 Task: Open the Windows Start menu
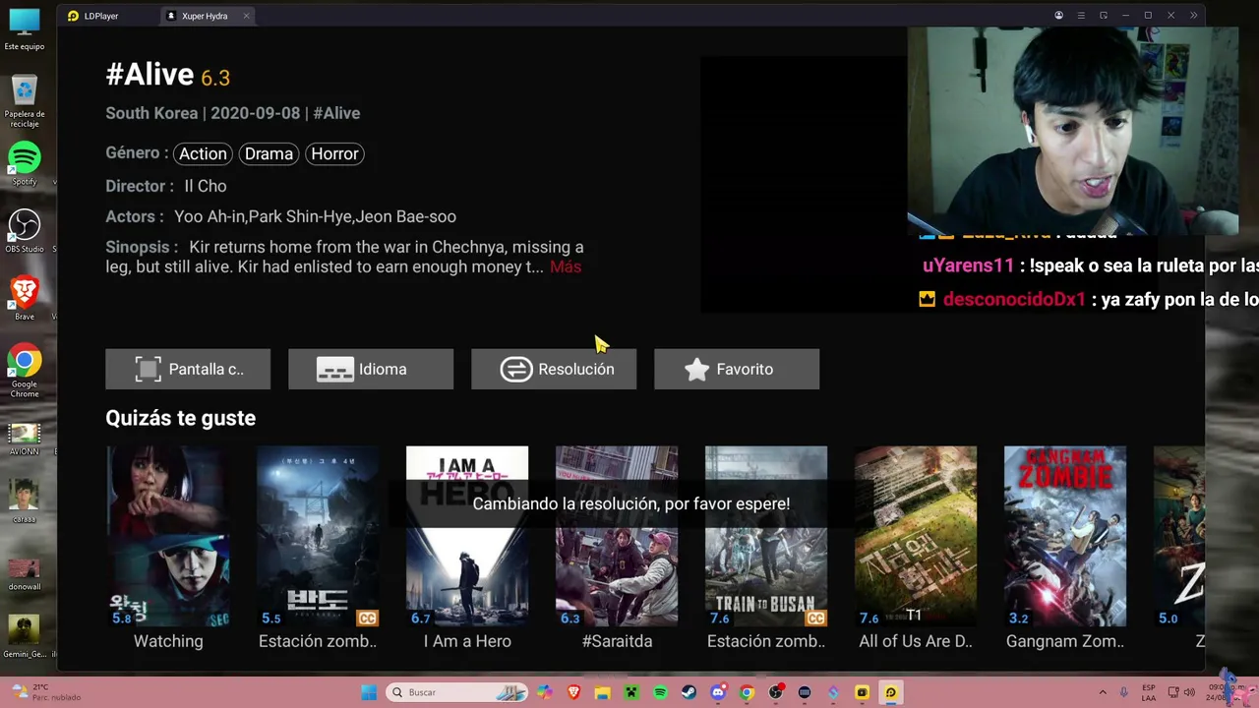pyautogui.click(x=369, y=692)
